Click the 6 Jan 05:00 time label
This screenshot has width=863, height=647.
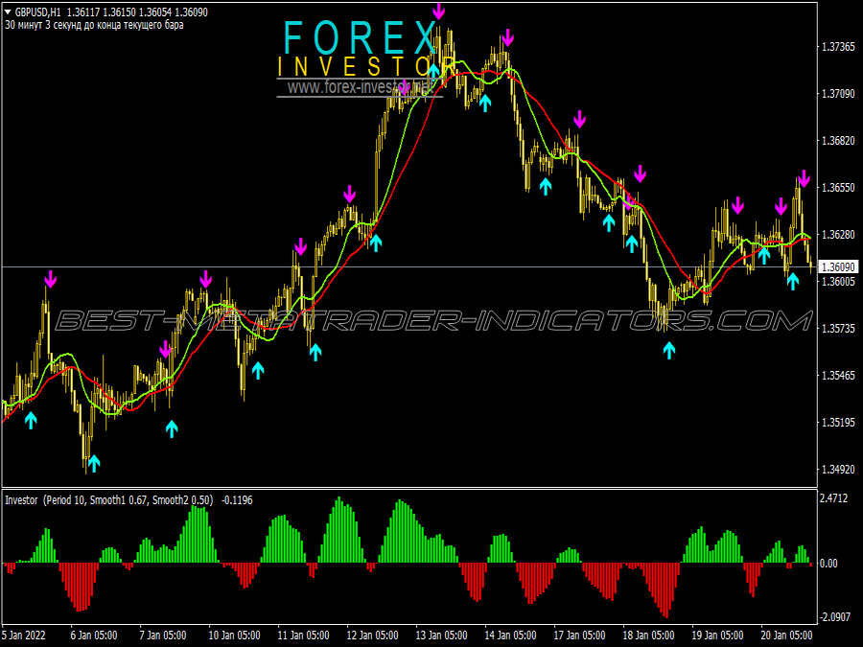(x=94, y=635)
